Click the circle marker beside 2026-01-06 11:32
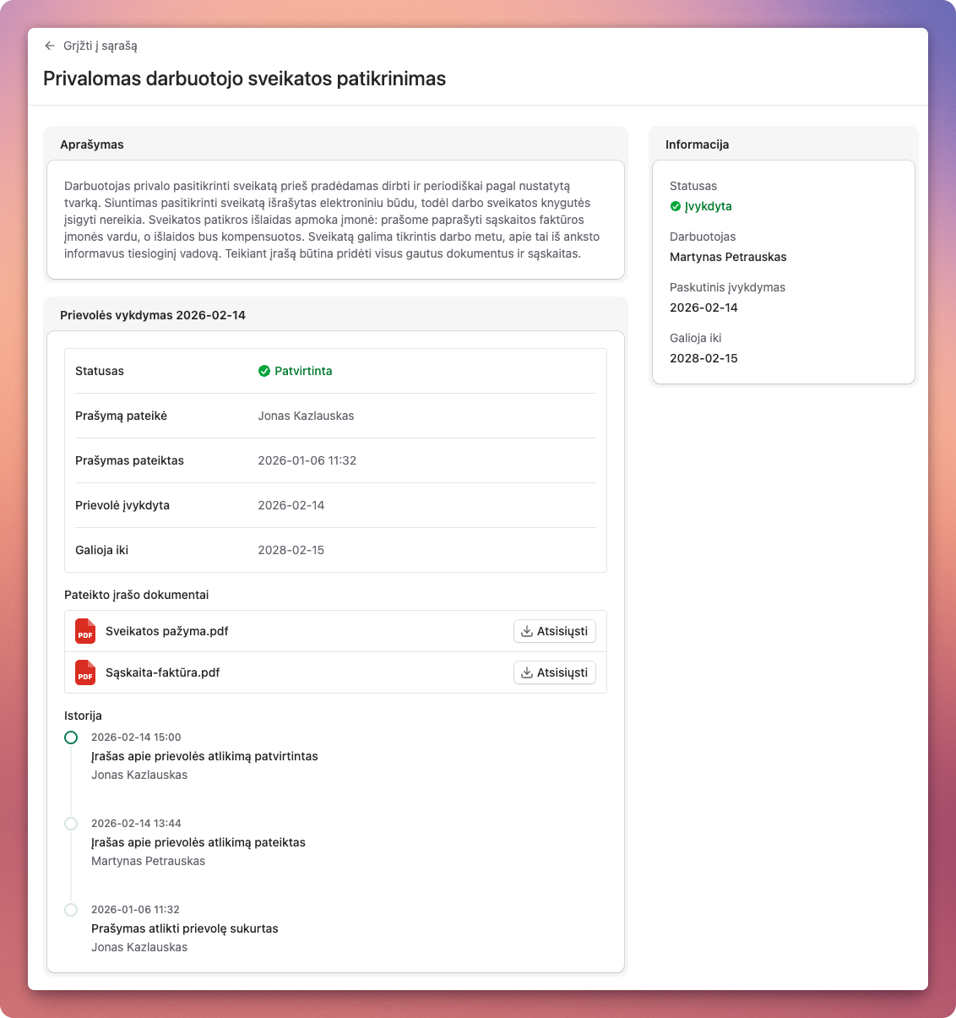 click(71, 910)
